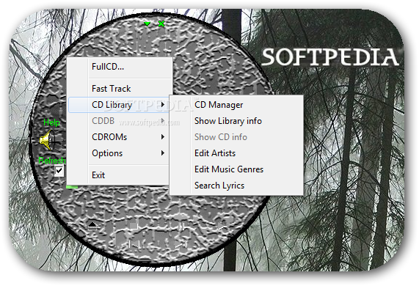The width and height of the screenshot is (419, 286).
Task: Open Edit Artists
Action: tap(236, 153)
